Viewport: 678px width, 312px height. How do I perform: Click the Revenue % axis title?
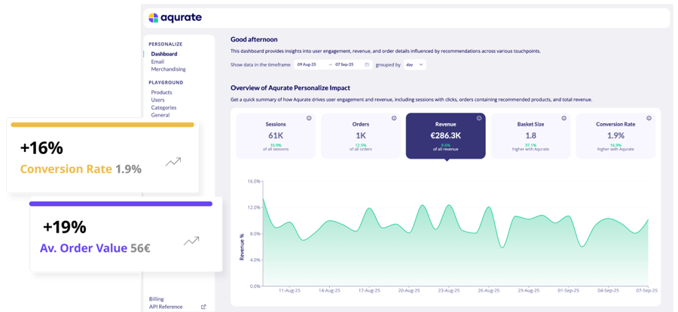pyautogui.click(x=242, y=247)
